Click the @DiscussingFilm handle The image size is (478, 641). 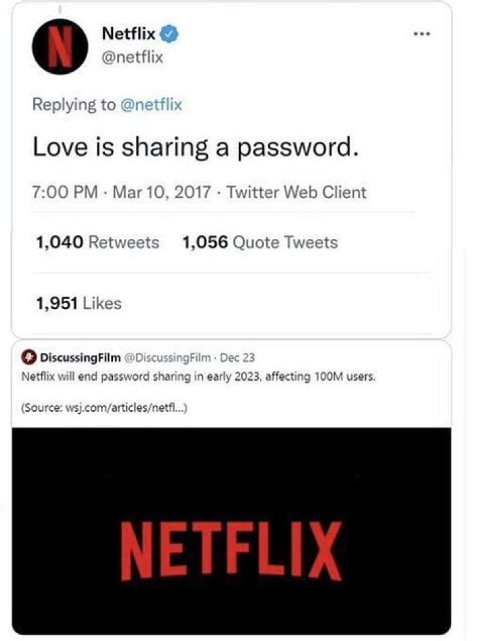(167, 359)
